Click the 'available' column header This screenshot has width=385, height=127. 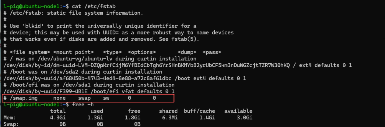coord(238,111)
